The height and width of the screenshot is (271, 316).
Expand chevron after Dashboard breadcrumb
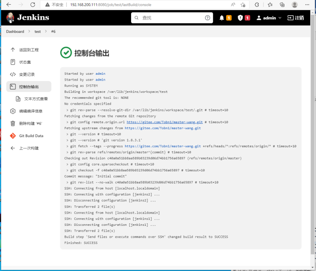tap(29, 31)
